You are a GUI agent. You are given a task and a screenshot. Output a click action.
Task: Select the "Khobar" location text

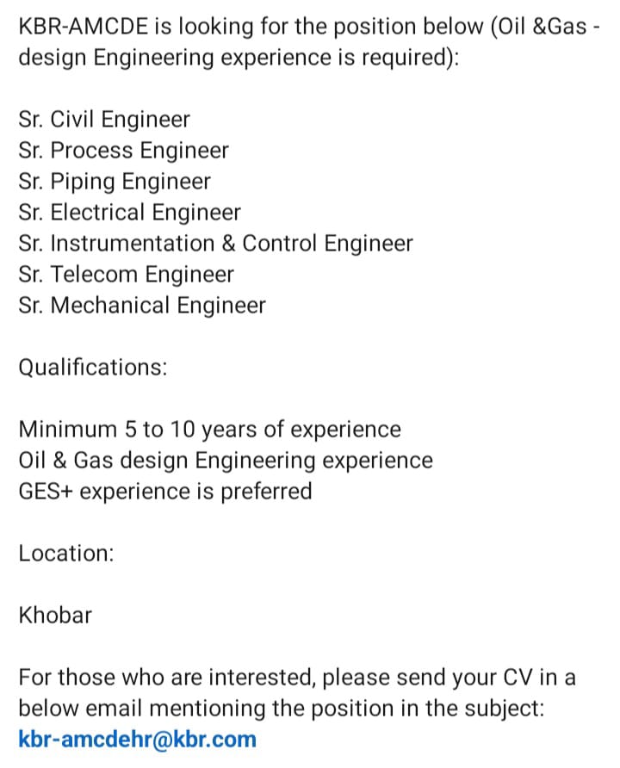point(55,616)
